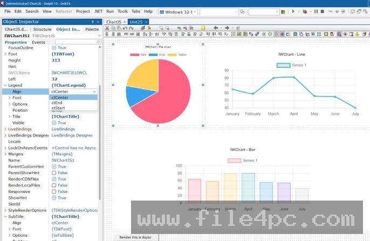The height and width of the screenshot is (241, 370).
Task: Click the Blue legend swatch of pie chart
Action: point(153,54)
